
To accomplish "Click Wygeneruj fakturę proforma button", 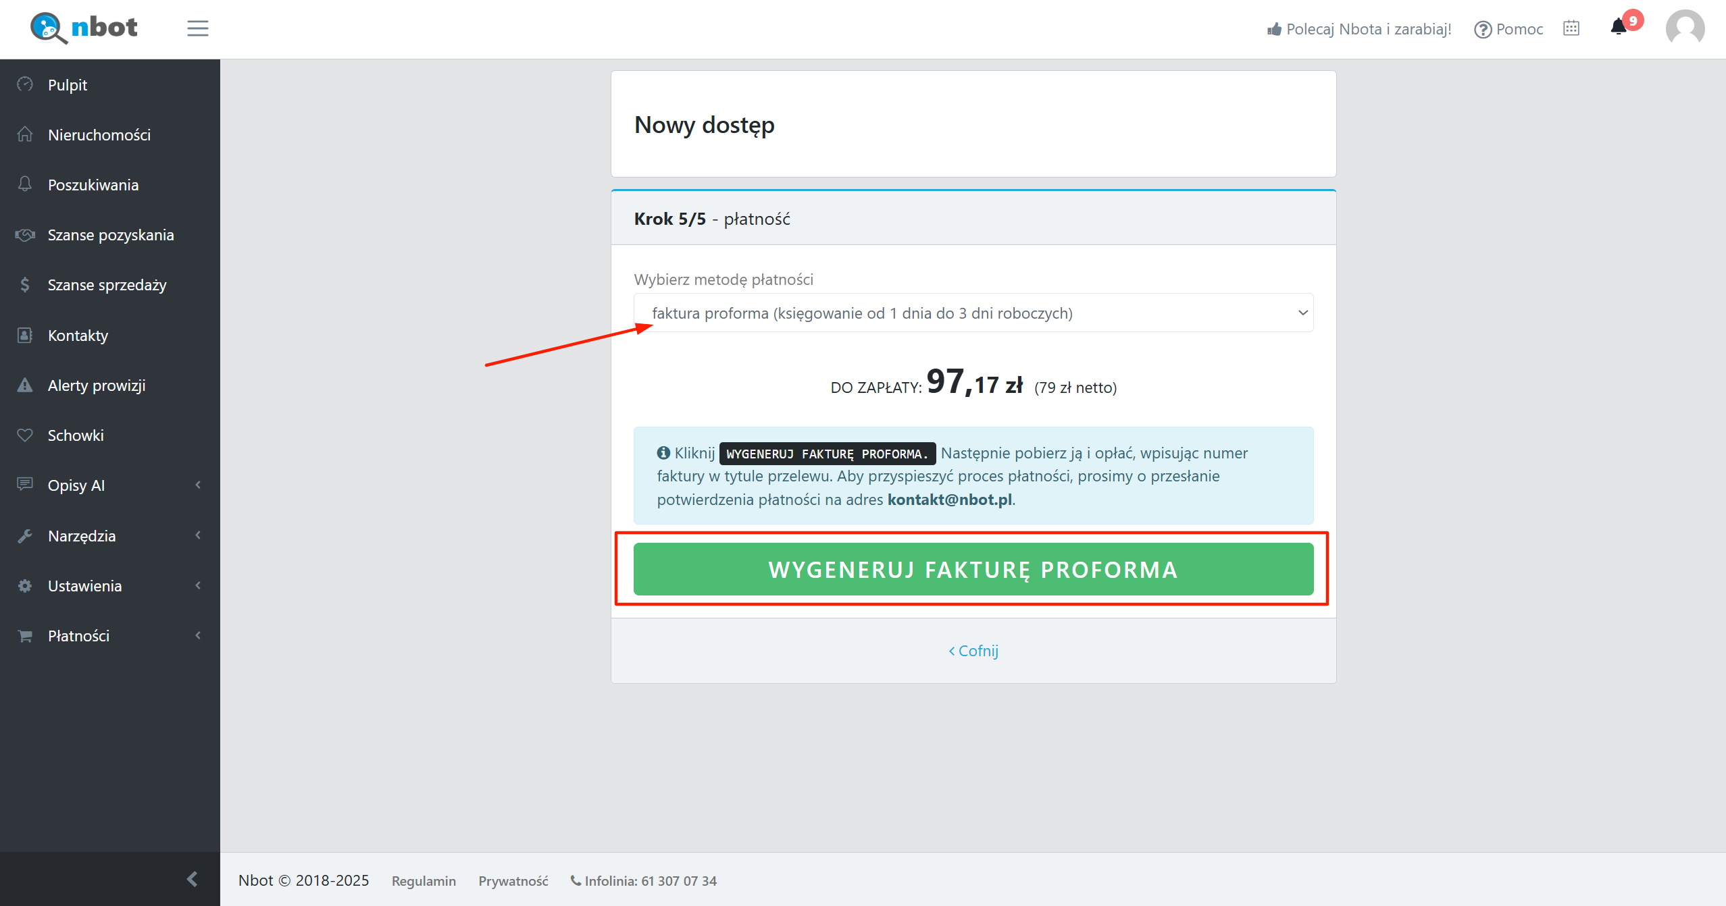I will [973, 570].
